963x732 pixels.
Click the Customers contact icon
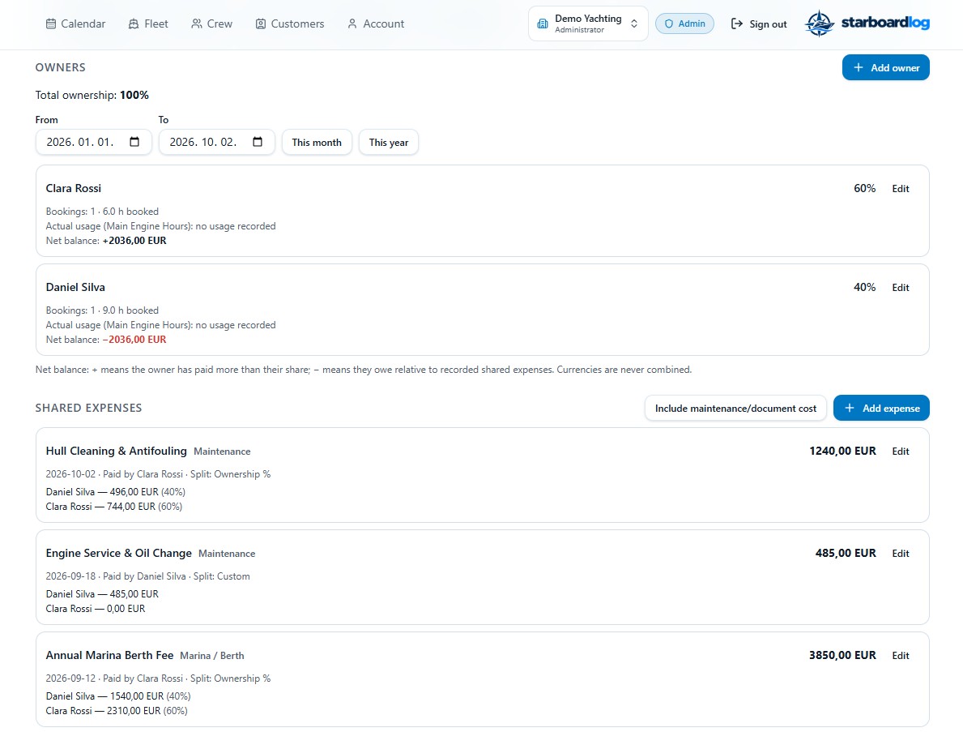[261, 24]
